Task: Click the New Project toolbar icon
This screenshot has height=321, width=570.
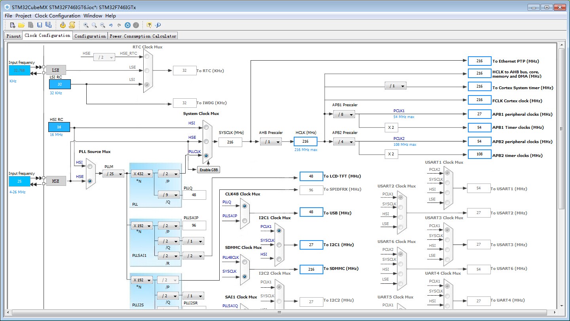Action: click(x=13, y=25)
